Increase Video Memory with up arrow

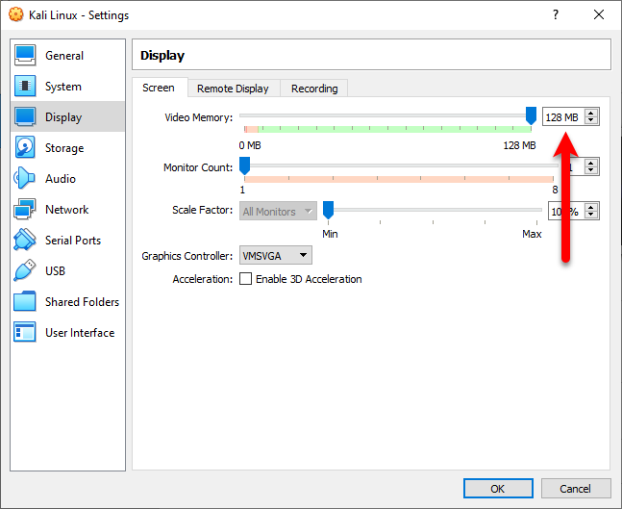pos(591,114)
